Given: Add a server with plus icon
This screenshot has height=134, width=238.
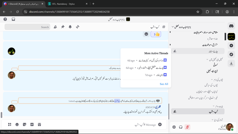Looking at the screenshot, I should point(231,45).
